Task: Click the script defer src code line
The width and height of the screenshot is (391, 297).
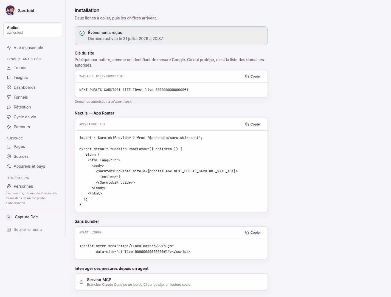Action: click(126, 246)
